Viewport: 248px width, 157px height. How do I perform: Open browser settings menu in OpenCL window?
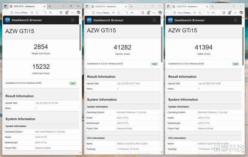(x=154, y=12)
